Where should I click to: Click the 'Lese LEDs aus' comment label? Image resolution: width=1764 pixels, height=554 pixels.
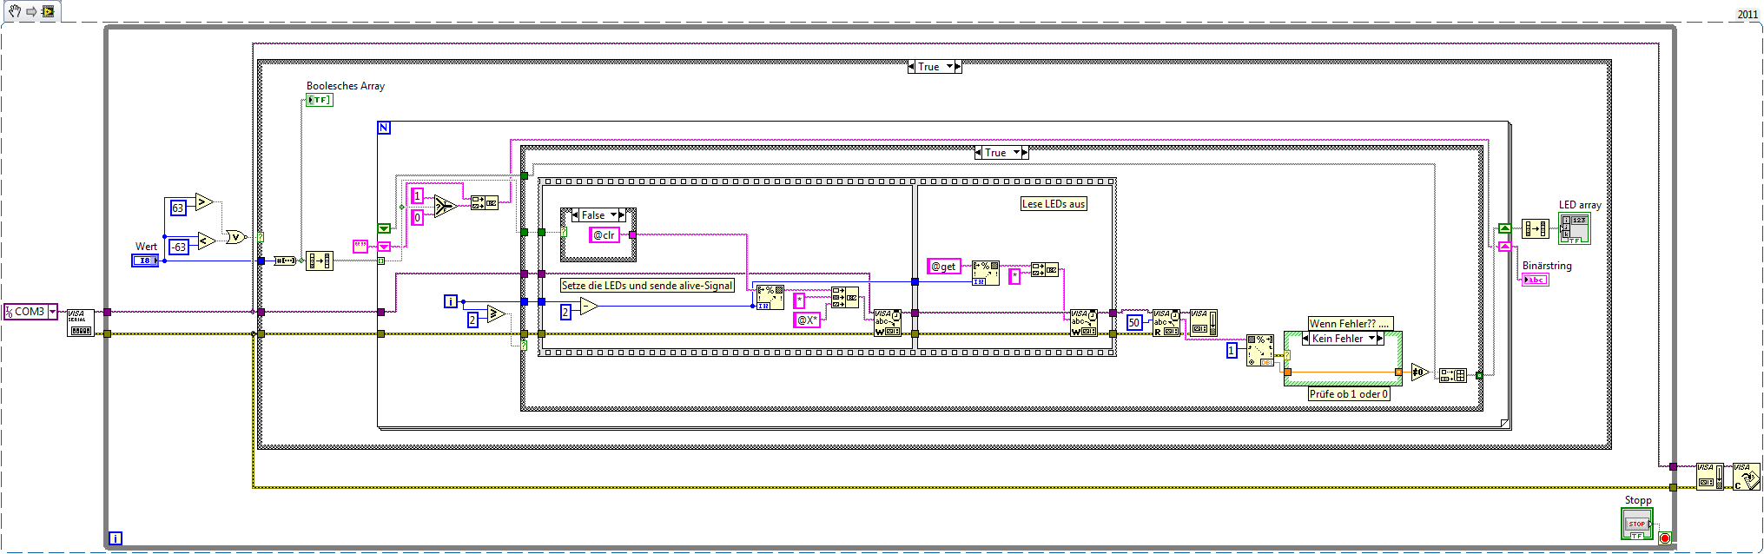click(x=1054, y=204)
